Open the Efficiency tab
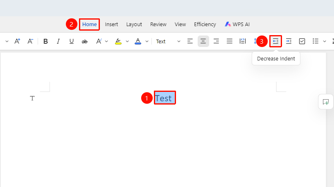Viewport: 334px width, 187px height. [x=205, y=24]
